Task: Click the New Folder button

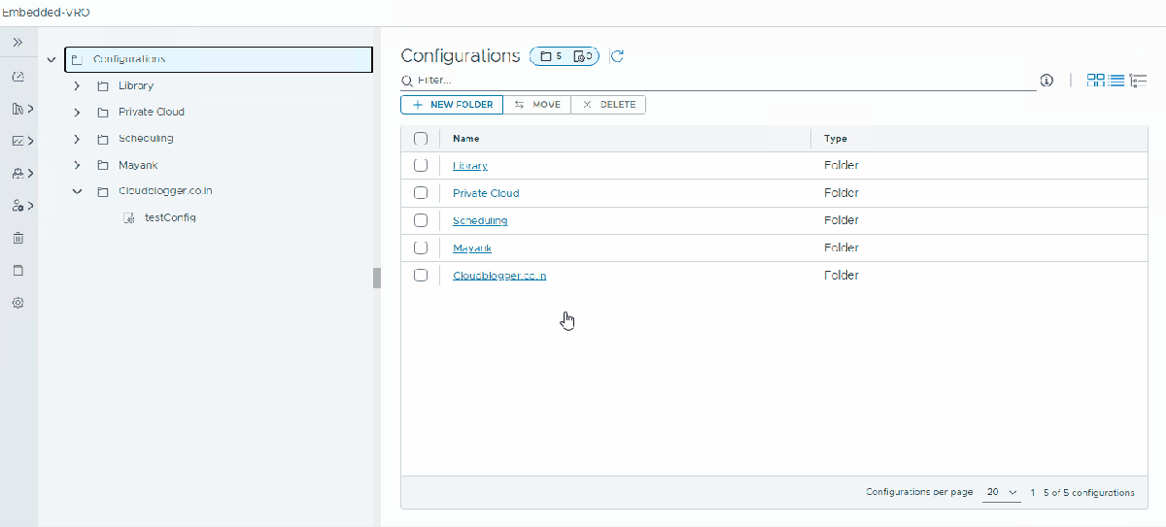Action: pos(452,105)
